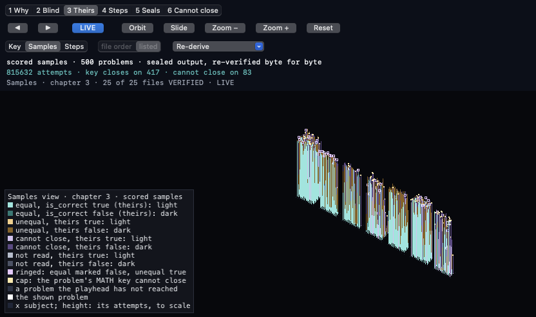Click 'scored samples · 500 problems' heading
The height and width of the screenshot is (317, 536).
click(70, 62)
